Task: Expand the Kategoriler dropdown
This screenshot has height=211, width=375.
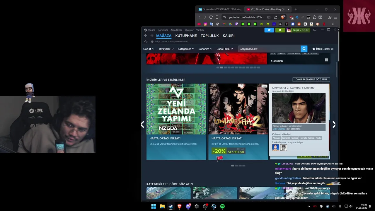Action: click(x=186, y=49)
